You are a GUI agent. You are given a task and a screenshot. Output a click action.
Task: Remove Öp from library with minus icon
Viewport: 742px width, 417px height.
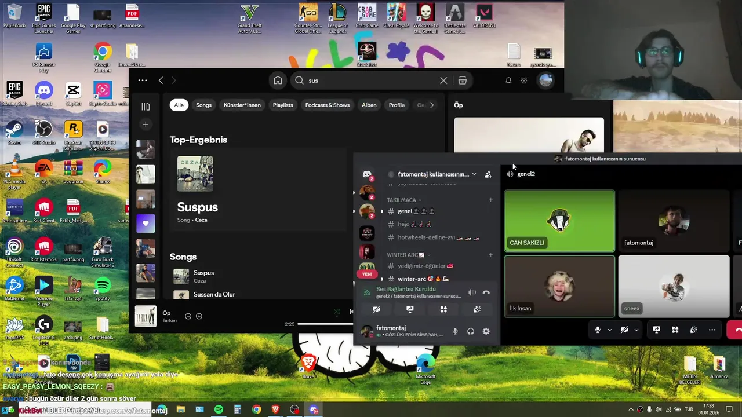[x=188, y=316]
